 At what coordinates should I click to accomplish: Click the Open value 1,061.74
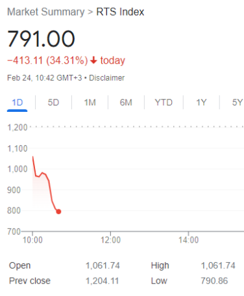click(x=103, y=265)
